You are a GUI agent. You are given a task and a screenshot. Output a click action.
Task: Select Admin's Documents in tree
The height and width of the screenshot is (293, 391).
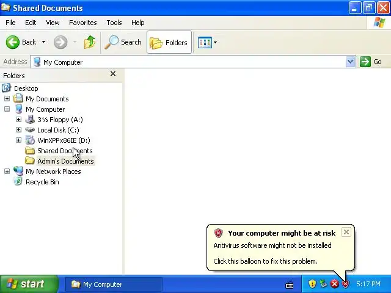tap(65, 161)
